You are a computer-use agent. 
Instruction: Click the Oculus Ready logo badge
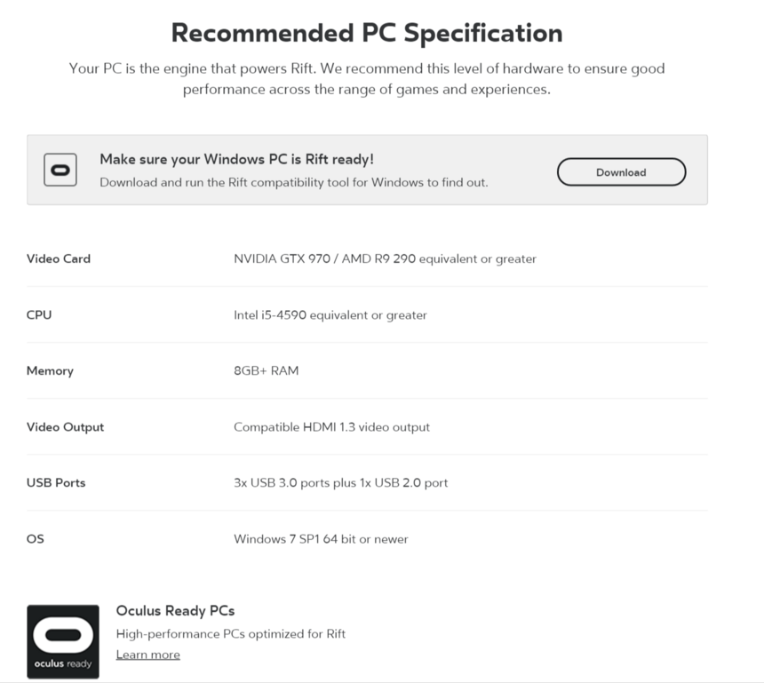coord(63,641)
